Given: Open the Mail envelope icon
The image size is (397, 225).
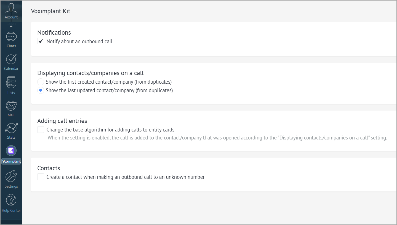Looking at the screenshot, I should 11,106.
